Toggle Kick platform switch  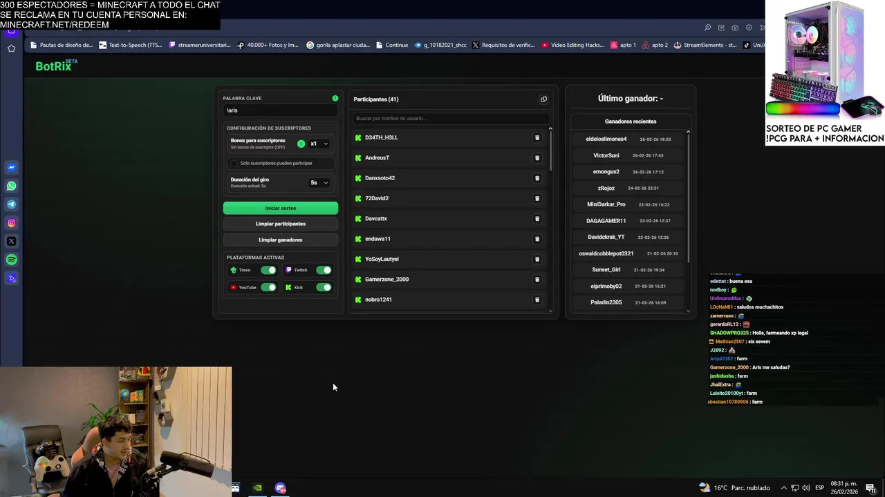(x=324, y=287)
